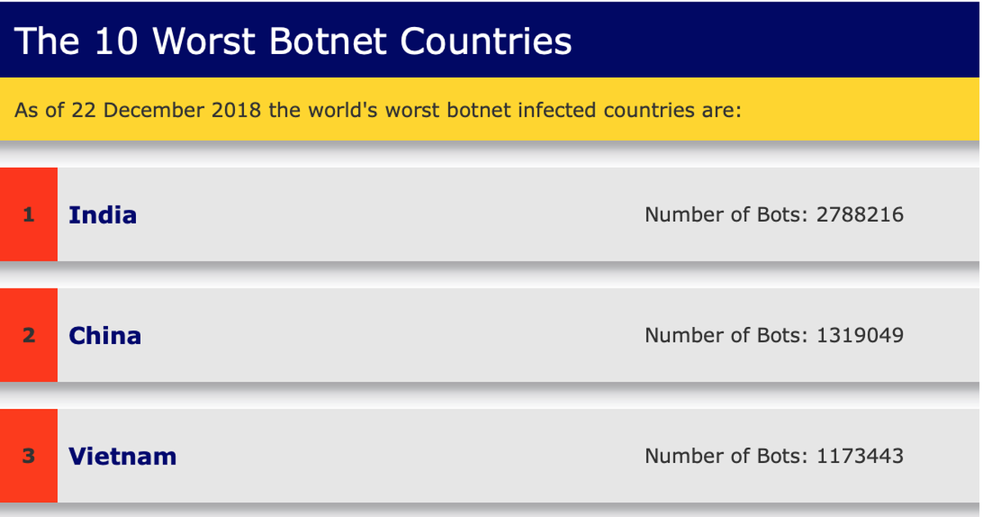983x517 pixels.
Task: Click the red rank 1 badge
Action: pyautogui.click(x=29, y=215)
